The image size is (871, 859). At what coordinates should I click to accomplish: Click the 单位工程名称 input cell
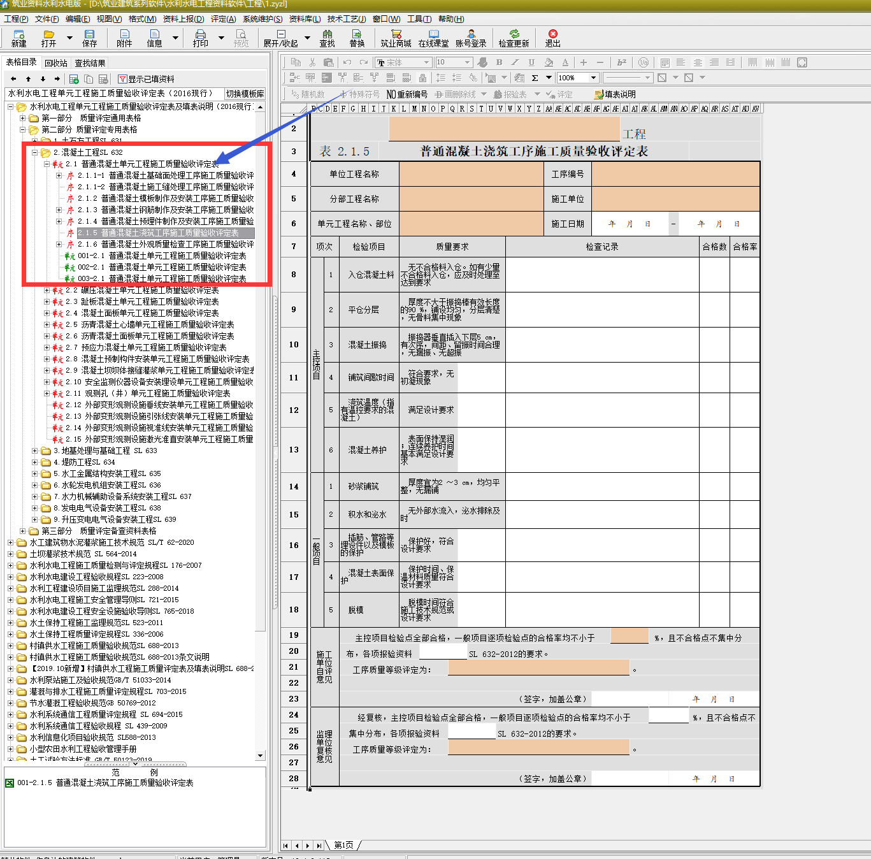pos(471,174)
